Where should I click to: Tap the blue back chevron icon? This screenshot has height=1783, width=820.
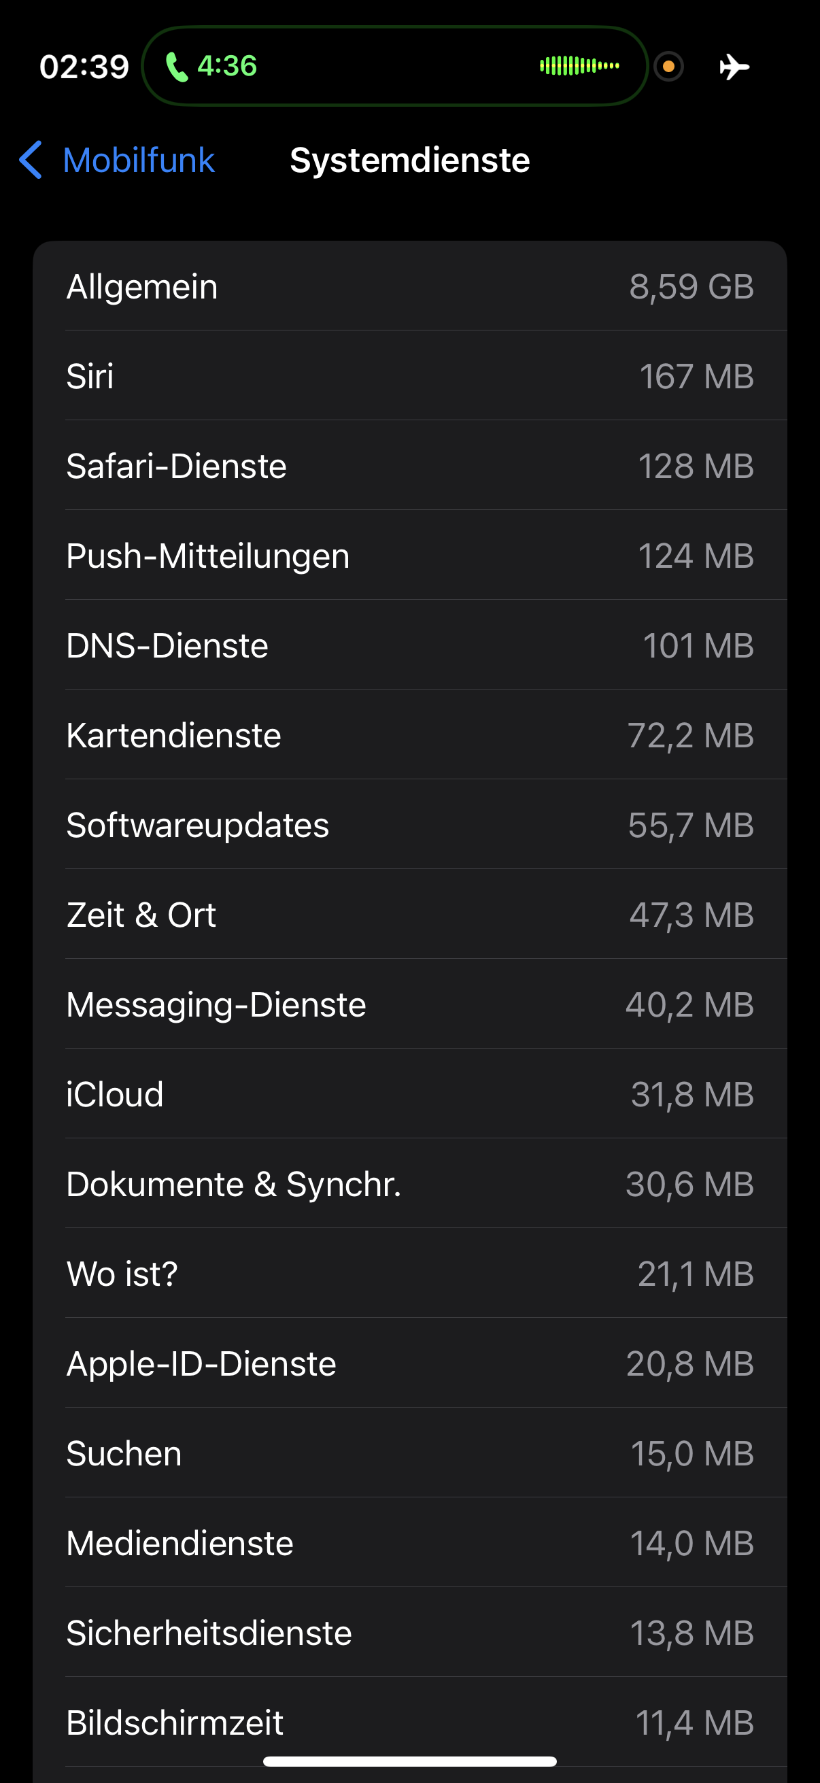coord(31,160)
